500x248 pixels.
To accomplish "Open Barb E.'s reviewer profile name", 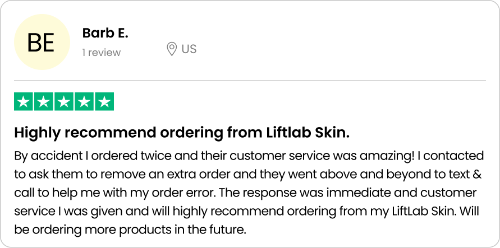I will point(105,33).
